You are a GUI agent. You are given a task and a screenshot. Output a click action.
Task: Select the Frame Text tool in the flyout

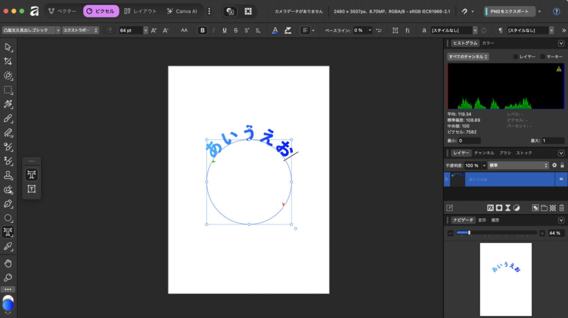pyautogui.click(x=32, y=189)
